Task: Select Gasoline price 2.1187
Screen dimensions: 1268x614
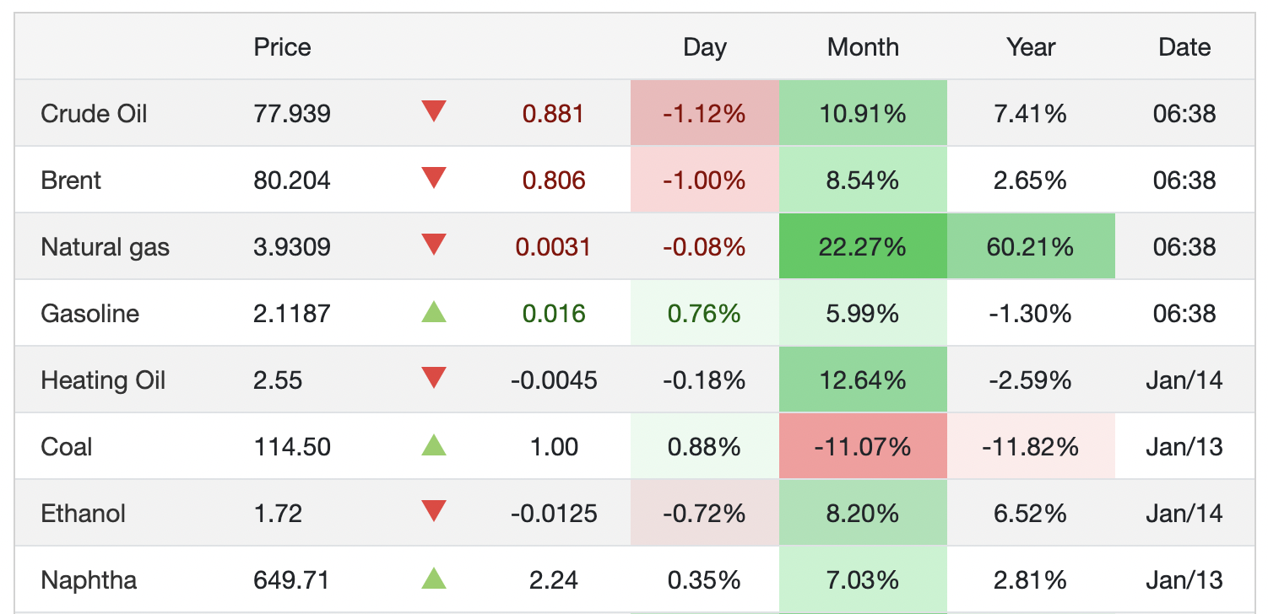Action: click(x=292, y=314)
